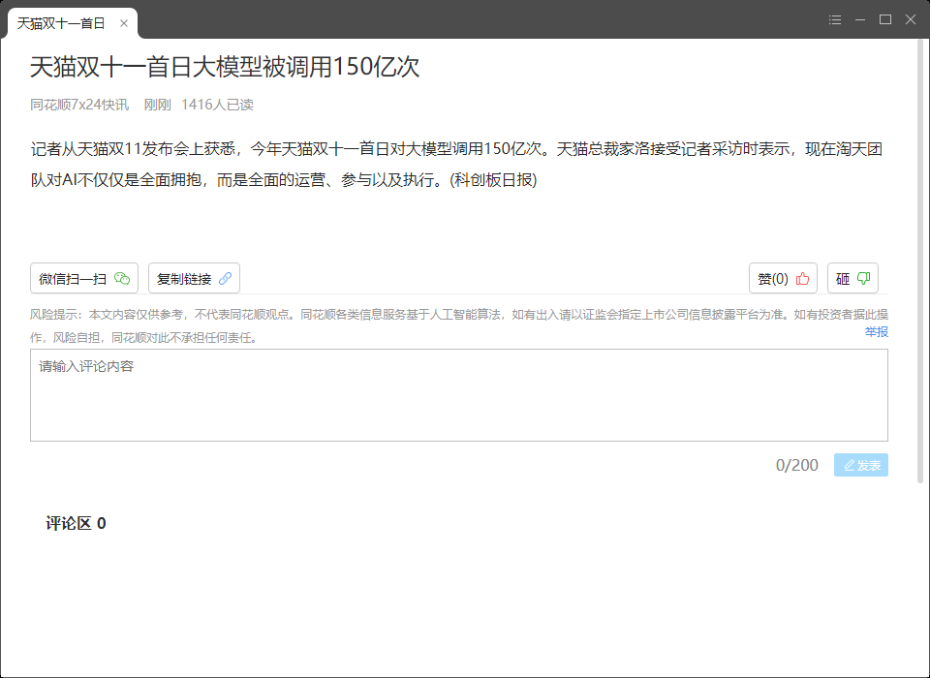Click the article headline about 150亿次 calls
Image resolution: width=930 pixels, height=678 pixels.
point(225,67)
